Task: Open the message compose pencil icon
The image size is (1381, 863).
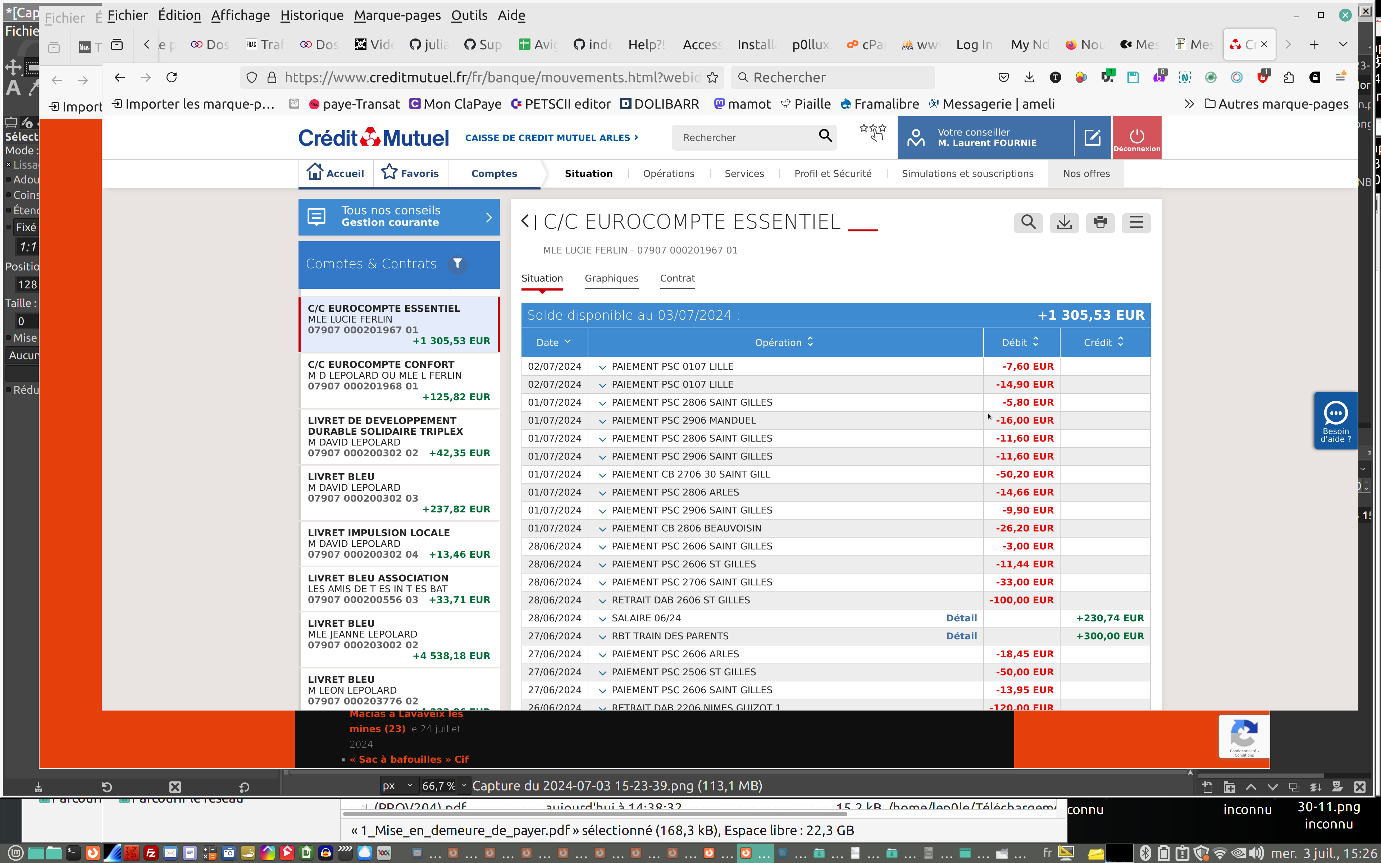Action: [x=1092, y=138]
